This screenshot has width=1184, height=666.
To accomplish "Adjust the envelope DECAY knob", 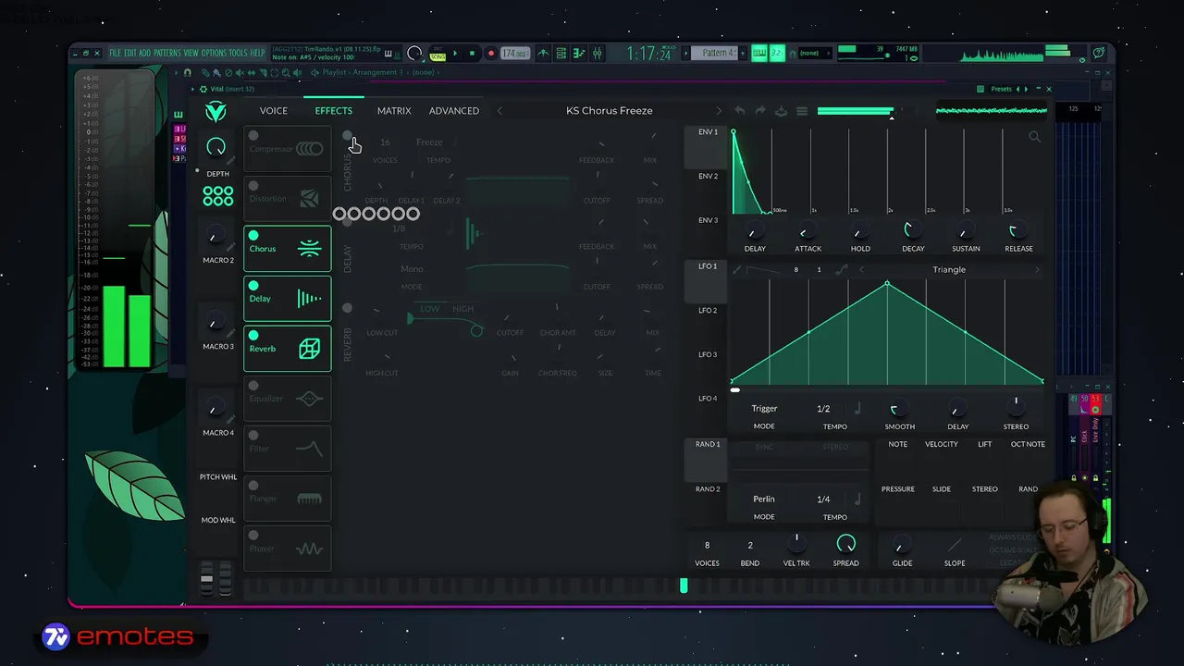I will click(913, 230).
